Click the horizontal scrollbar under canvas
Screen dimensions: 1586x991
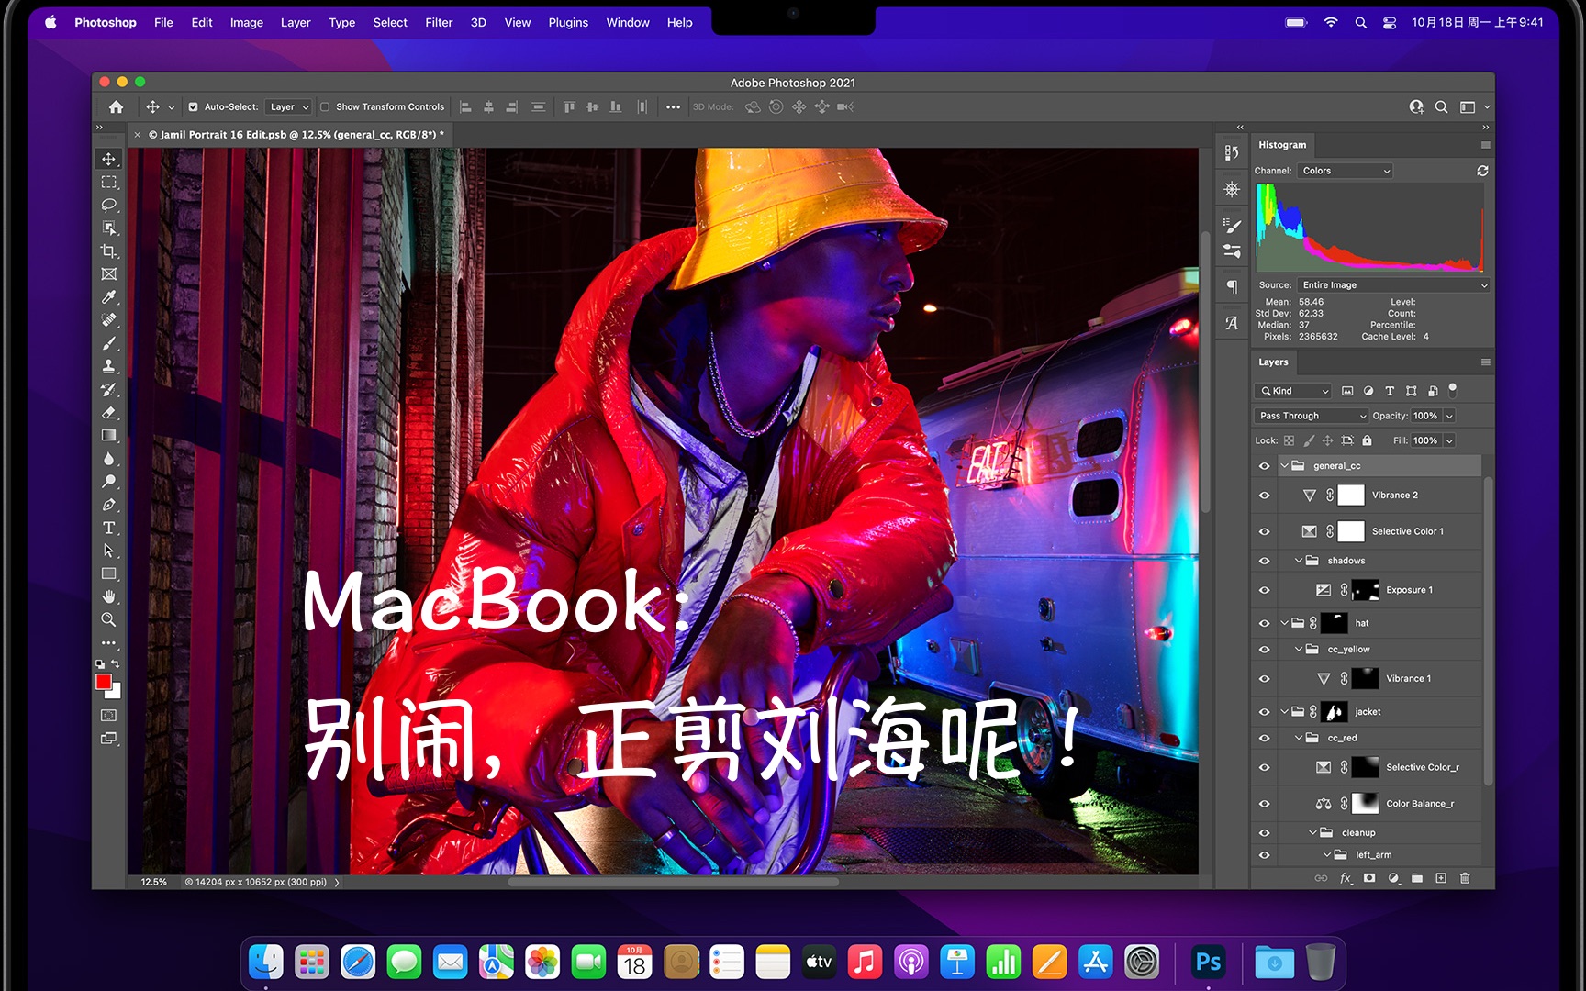(x=674, y=882)
